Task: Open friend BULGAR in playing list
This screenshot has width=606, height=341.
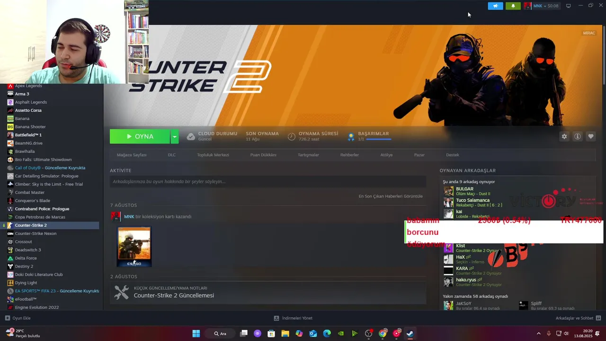Action: (464, 189)
